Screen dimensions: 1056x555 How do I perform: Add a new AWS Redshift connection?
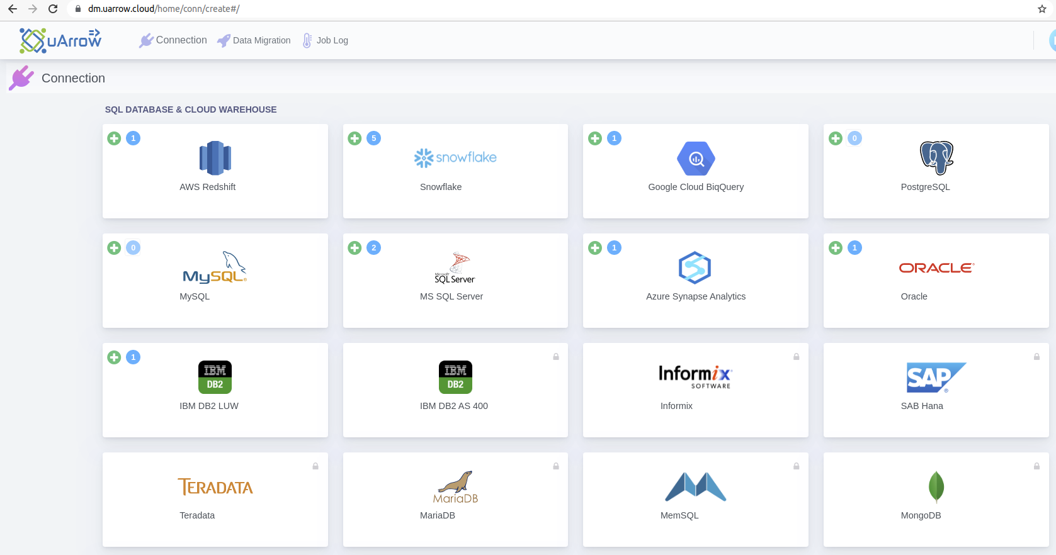(114, 138)
